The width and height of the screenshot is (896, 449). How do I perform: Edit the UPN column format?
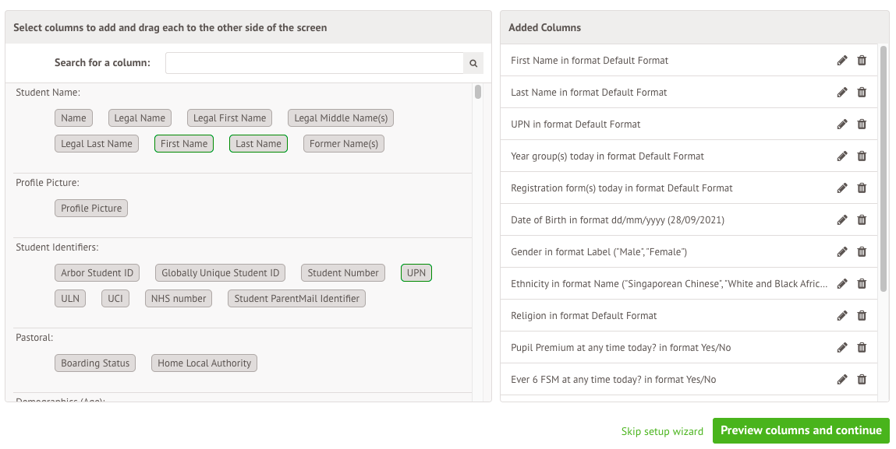click(x=841, y=125)
